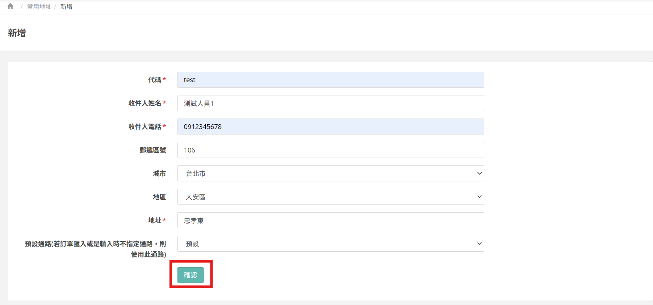Click the 地址 label text
The image size is (653, 305).
[155, 220]
